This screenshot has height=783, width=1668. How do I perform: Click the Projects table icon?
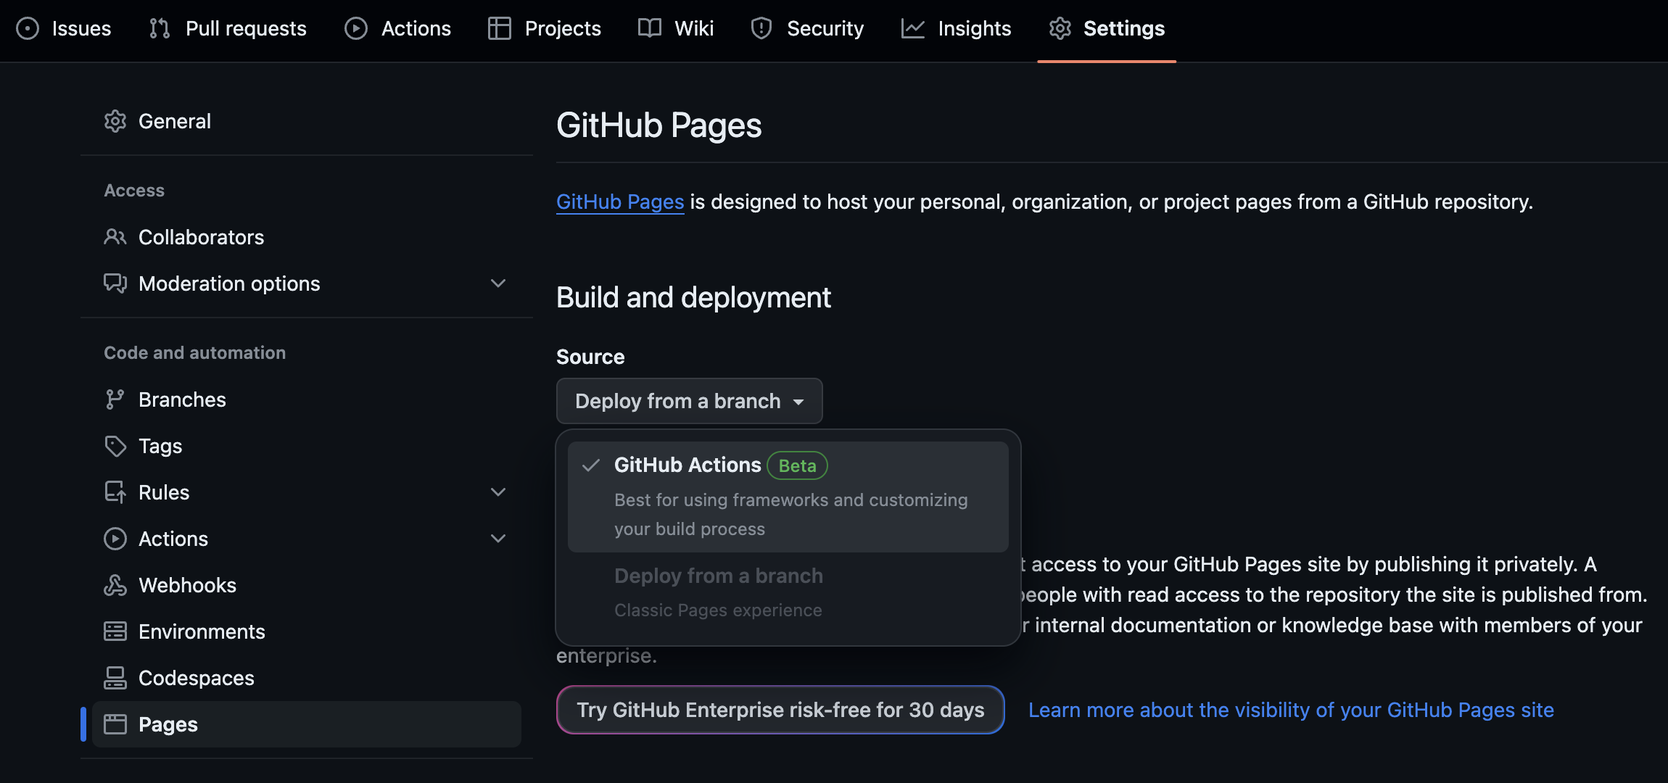(x=499, y=28)
